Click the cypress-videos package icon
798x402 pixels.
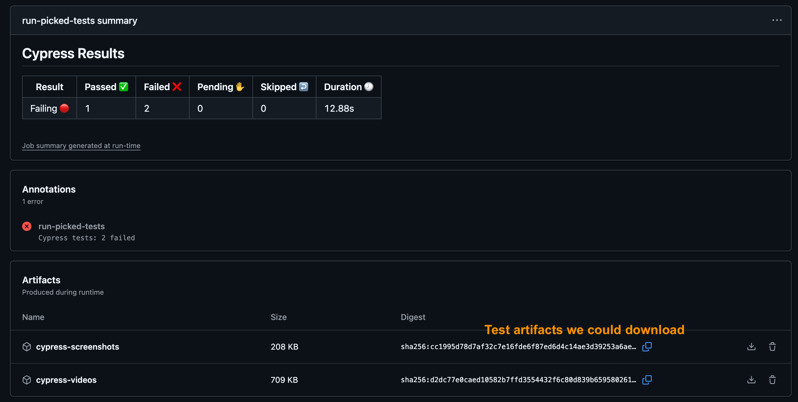pyautogui.click(x=27, y=380)
